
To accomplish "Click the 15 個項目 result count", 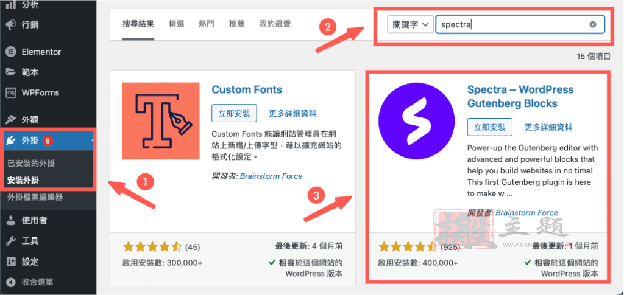I will pos(594,56).
